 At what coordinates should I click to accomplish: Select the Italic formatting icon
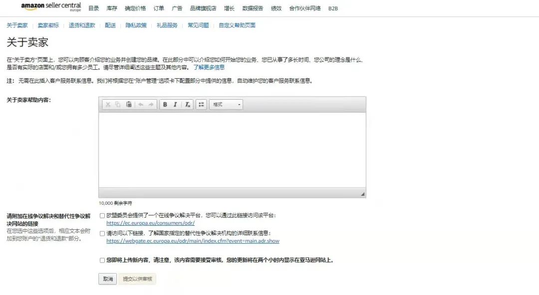(x=175, y=104)
